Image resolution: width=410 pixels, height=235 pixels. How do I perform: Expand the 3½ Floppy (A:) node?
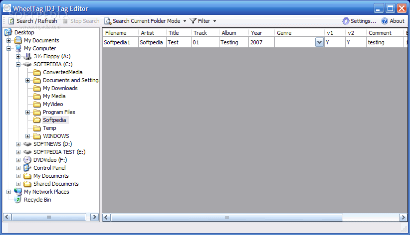(x=18, y=56)
